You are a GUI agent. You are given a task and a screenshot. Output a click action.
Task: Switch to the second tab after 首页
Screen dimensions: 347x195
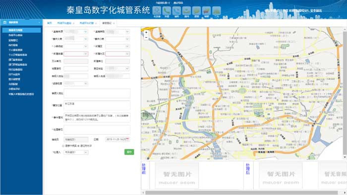[64, 23]
